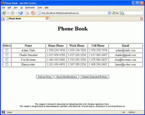Click the URL address field
The image size is (145, 115).
74,13
